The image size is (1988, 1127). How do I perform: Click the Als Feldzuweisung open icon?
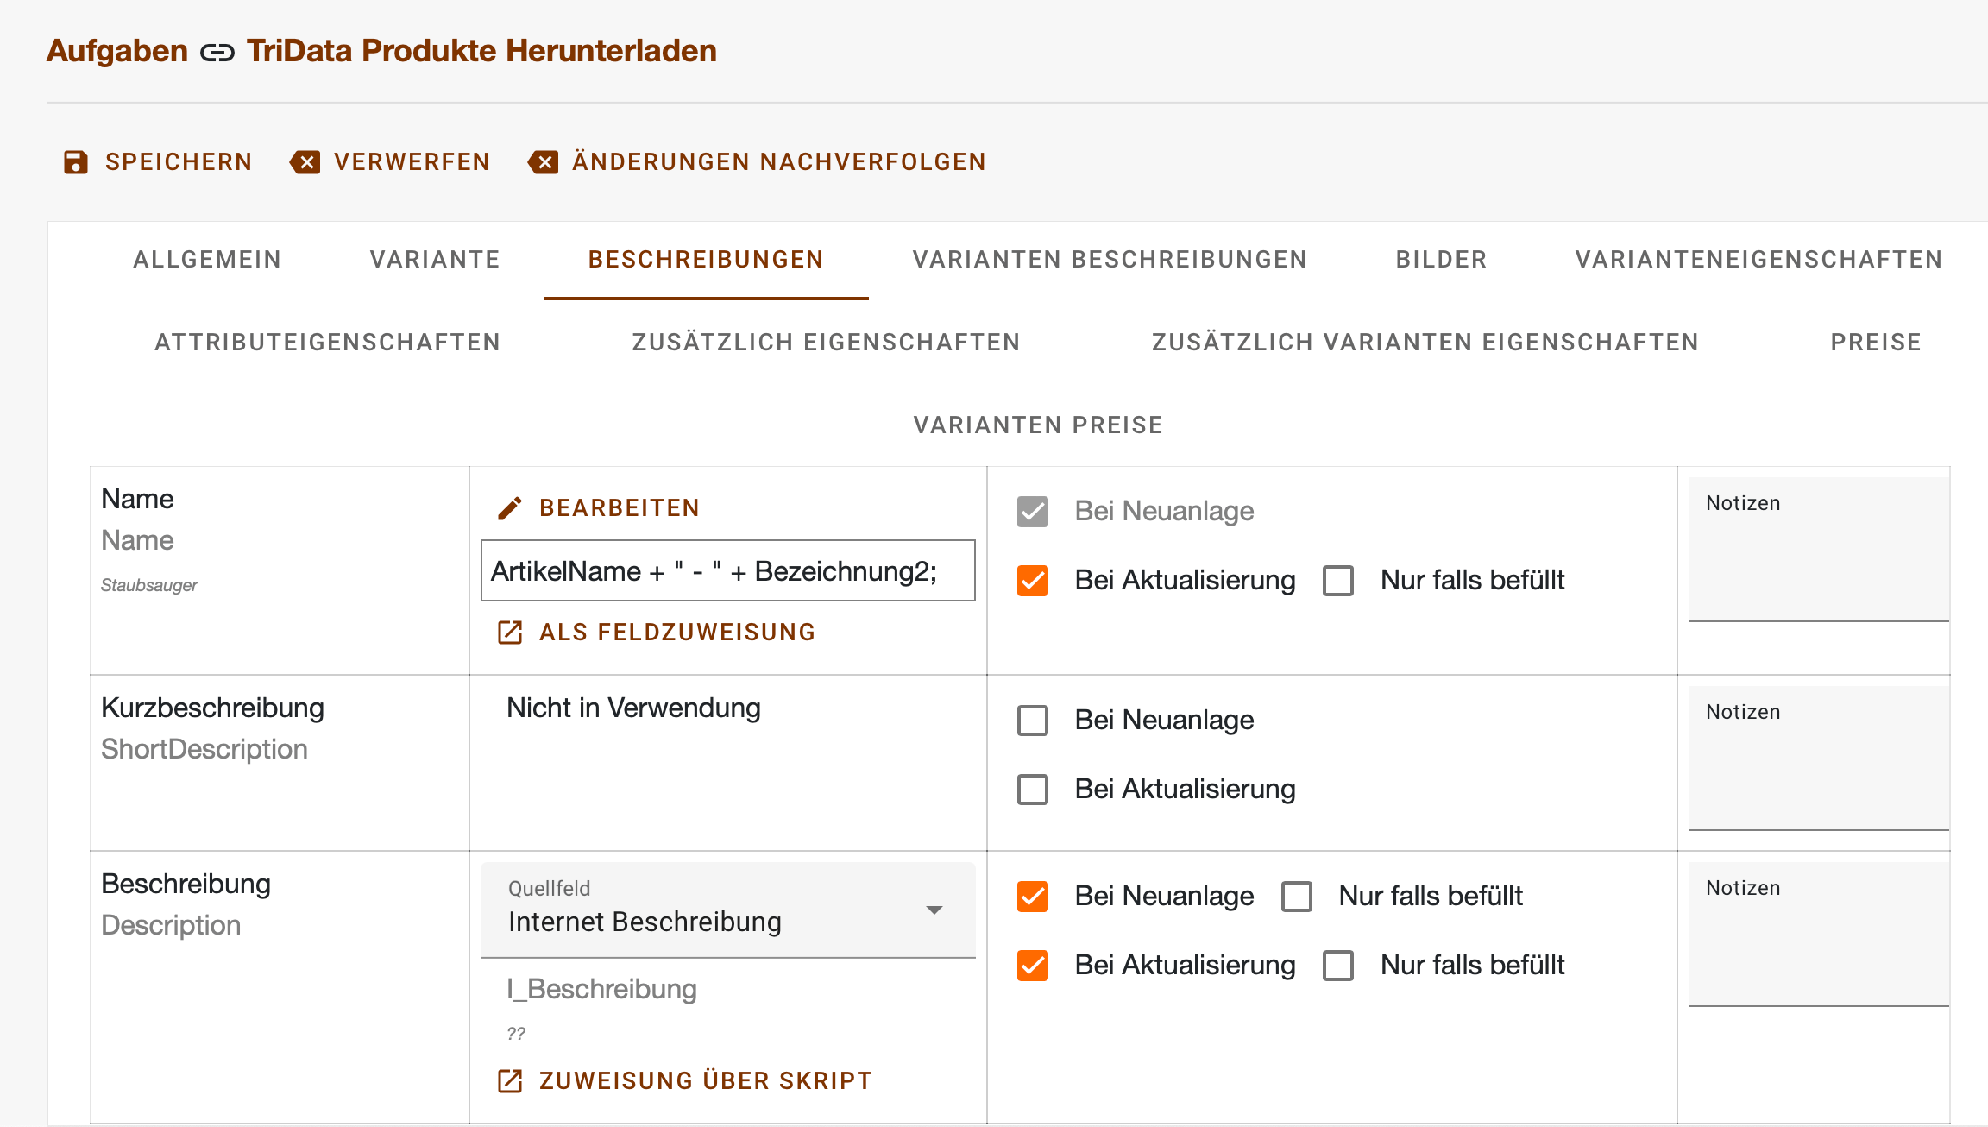[510, 633]
